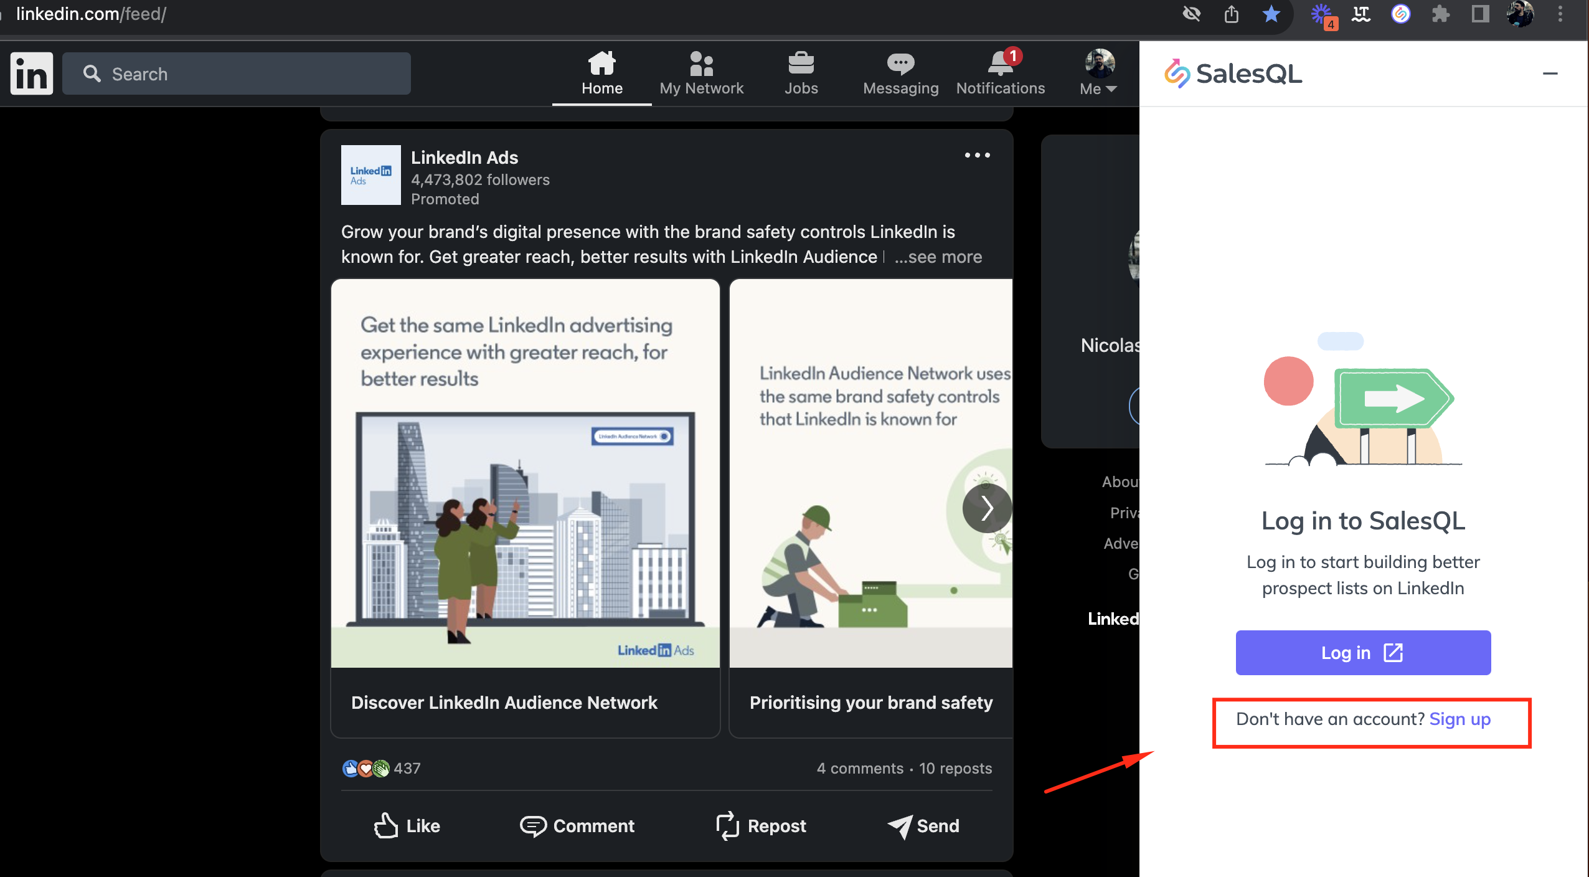Send the LinkedIn Ads post

(x=923, y=826)
